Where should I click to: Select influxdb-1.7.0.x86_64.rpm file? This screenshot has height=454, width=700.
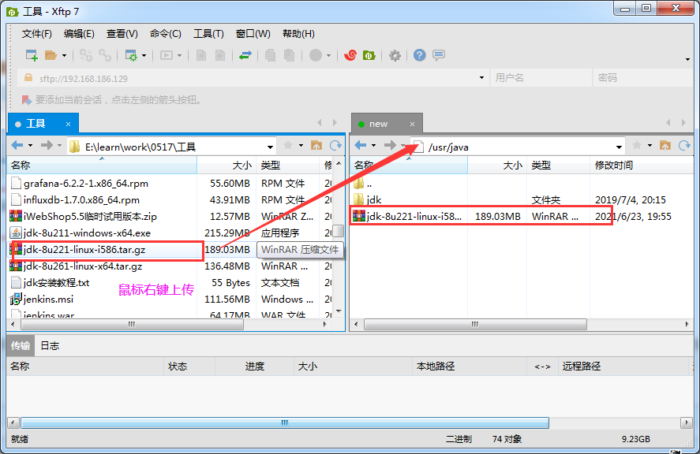pos(81,199)
